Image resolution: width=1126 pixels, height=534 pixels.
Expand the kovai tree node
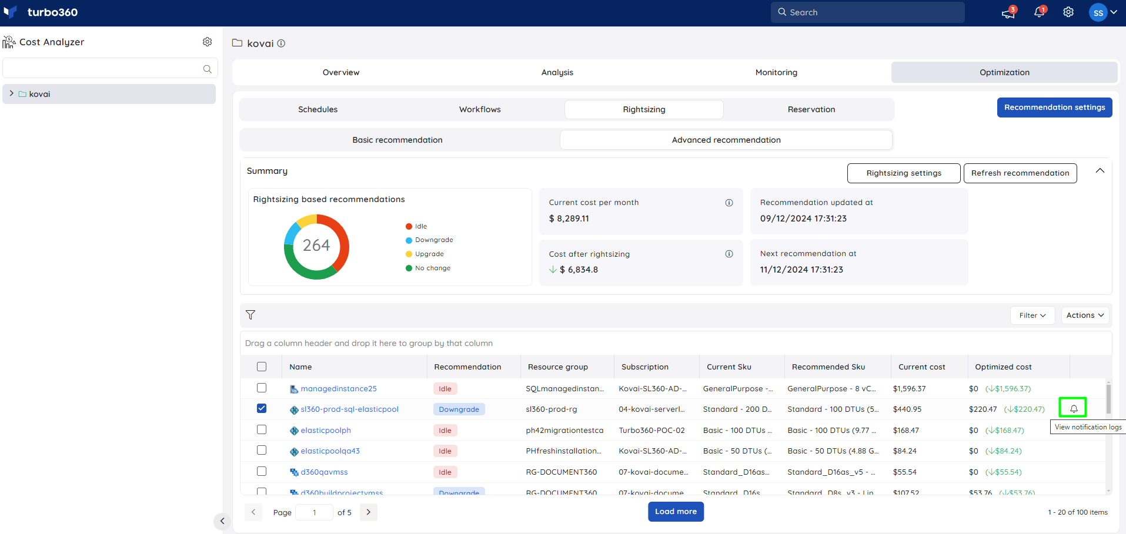click(x=11, y=93)
